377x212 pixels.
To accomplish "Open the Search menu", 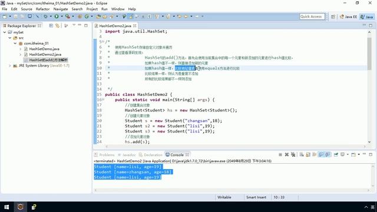I will (x=77, y=9).
